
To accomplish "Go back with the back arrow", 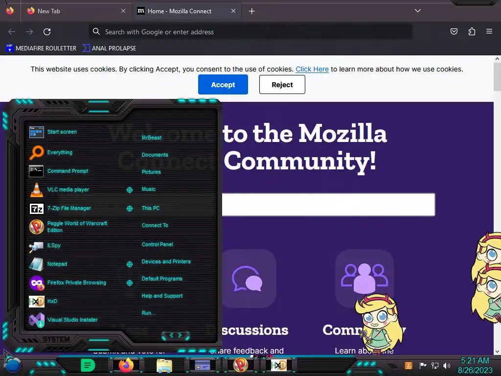I will (12, 32).
